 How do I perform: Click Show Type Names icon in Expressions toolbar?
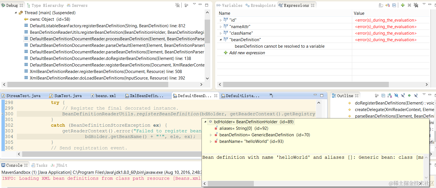tap(381, 5)
